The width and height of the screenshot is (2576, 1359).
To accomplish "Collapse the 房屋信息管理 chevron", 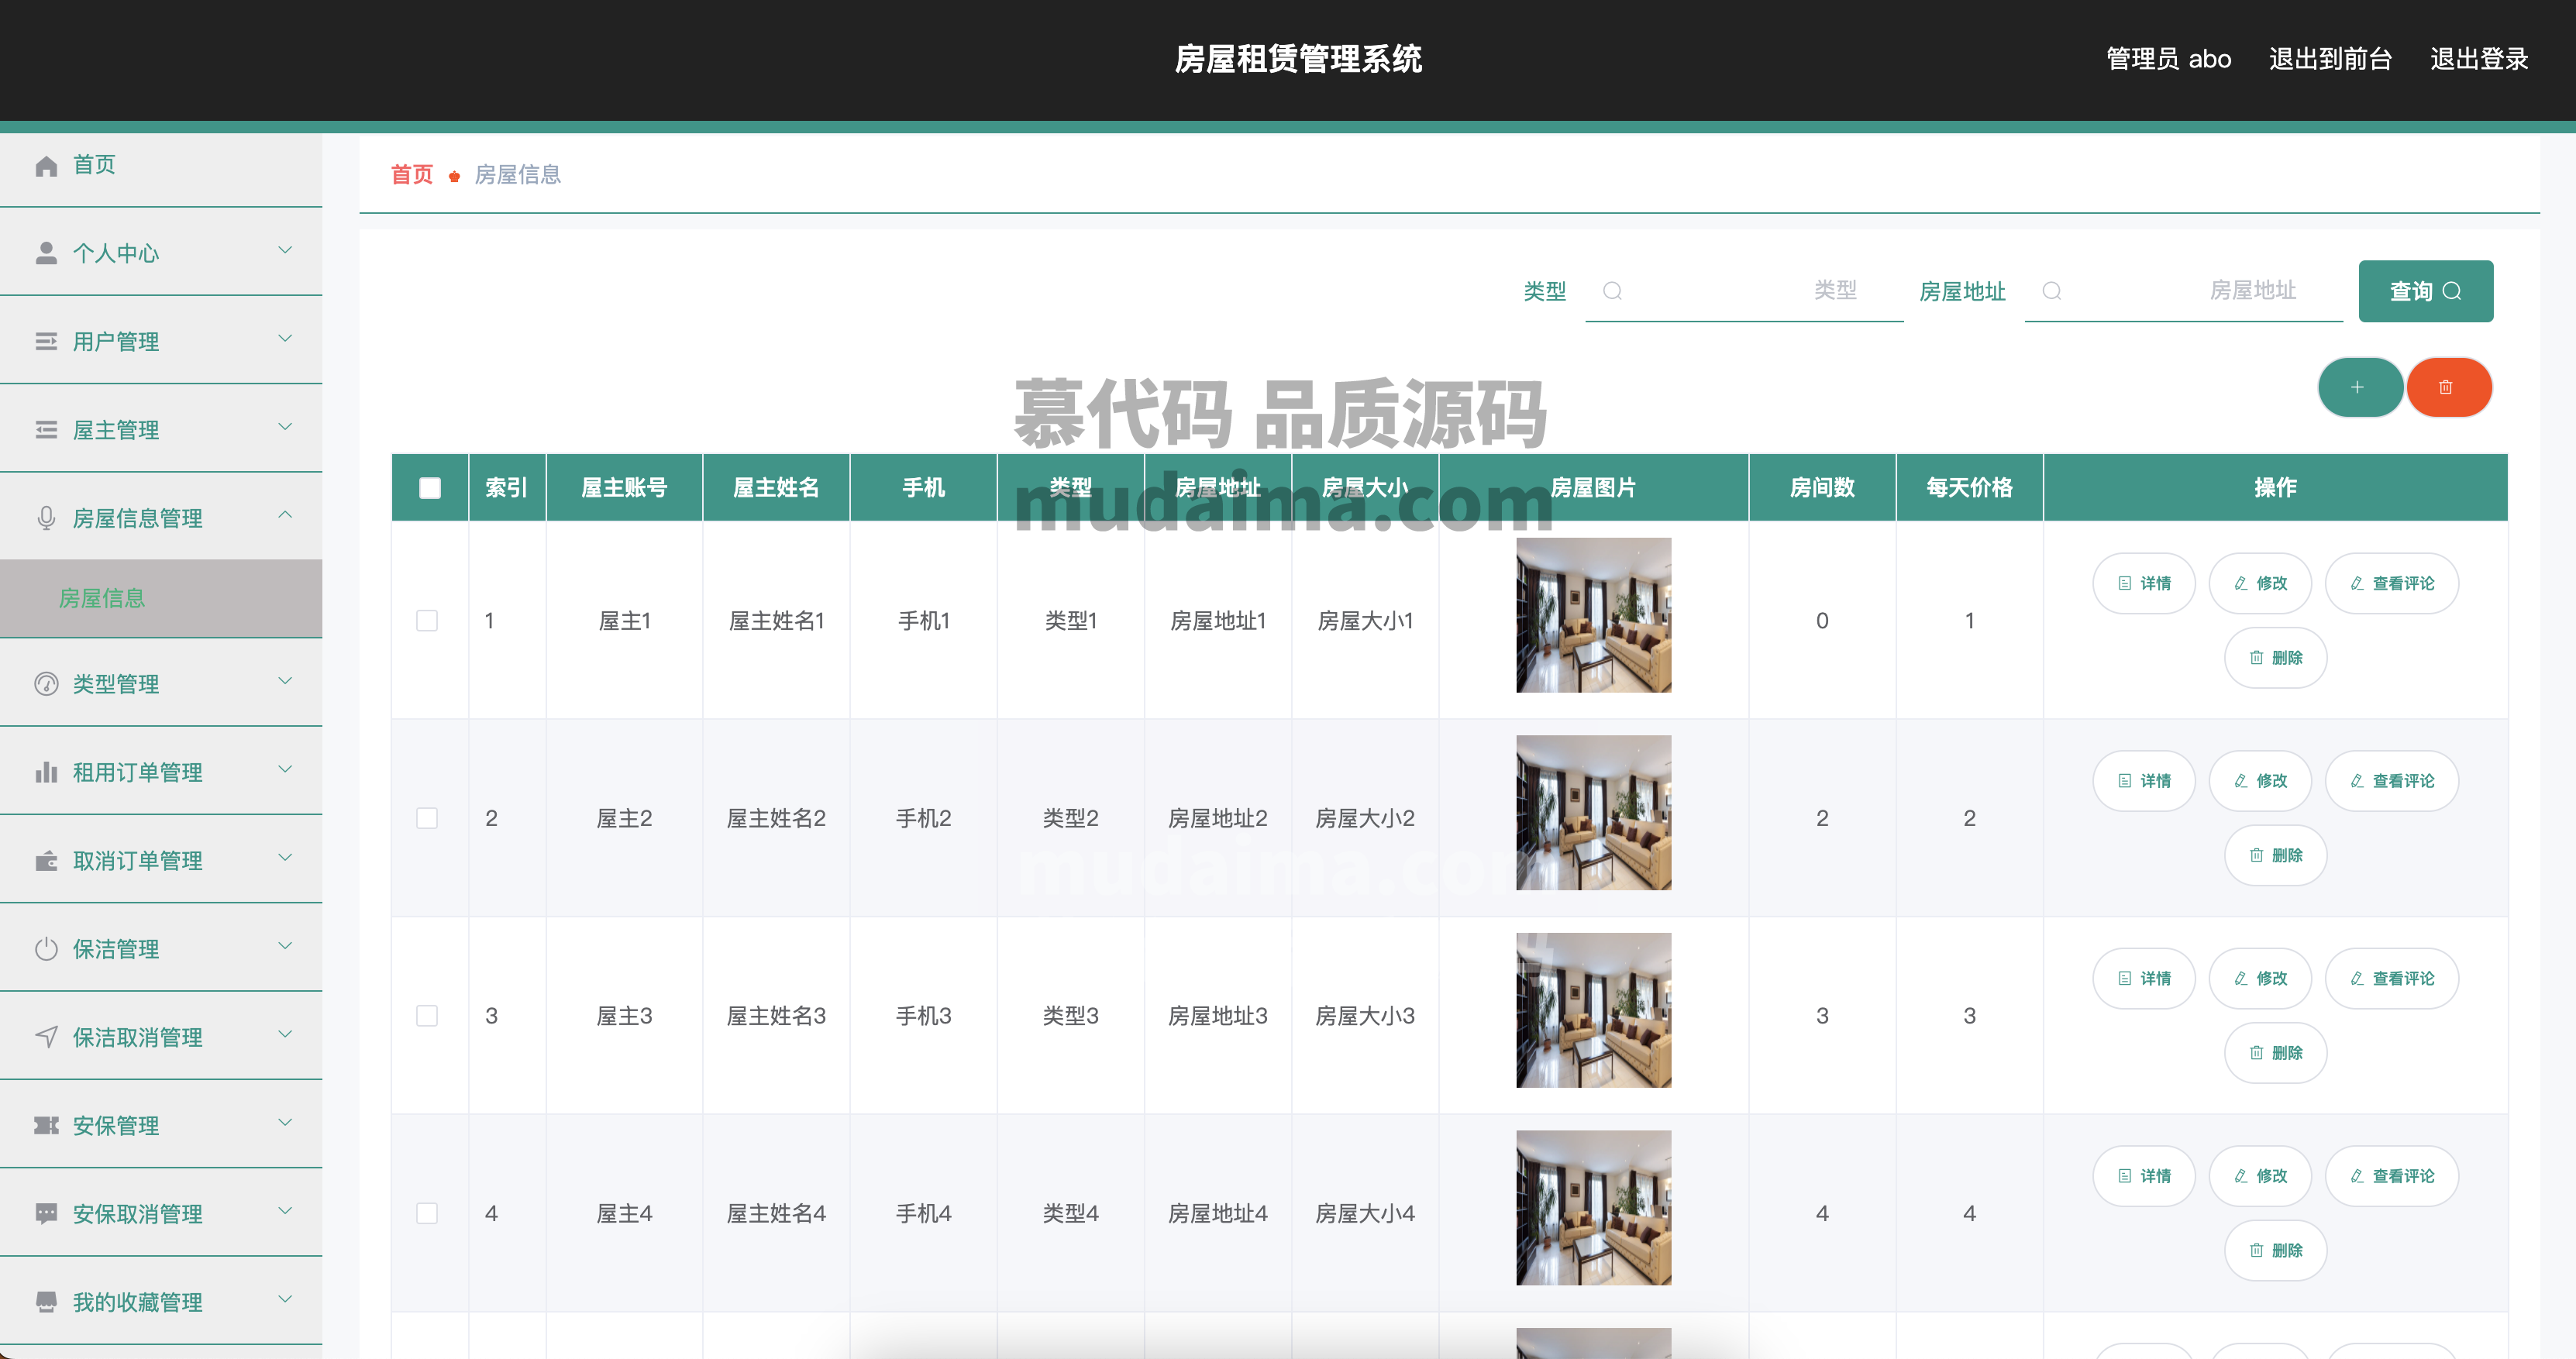I will 285,515.
